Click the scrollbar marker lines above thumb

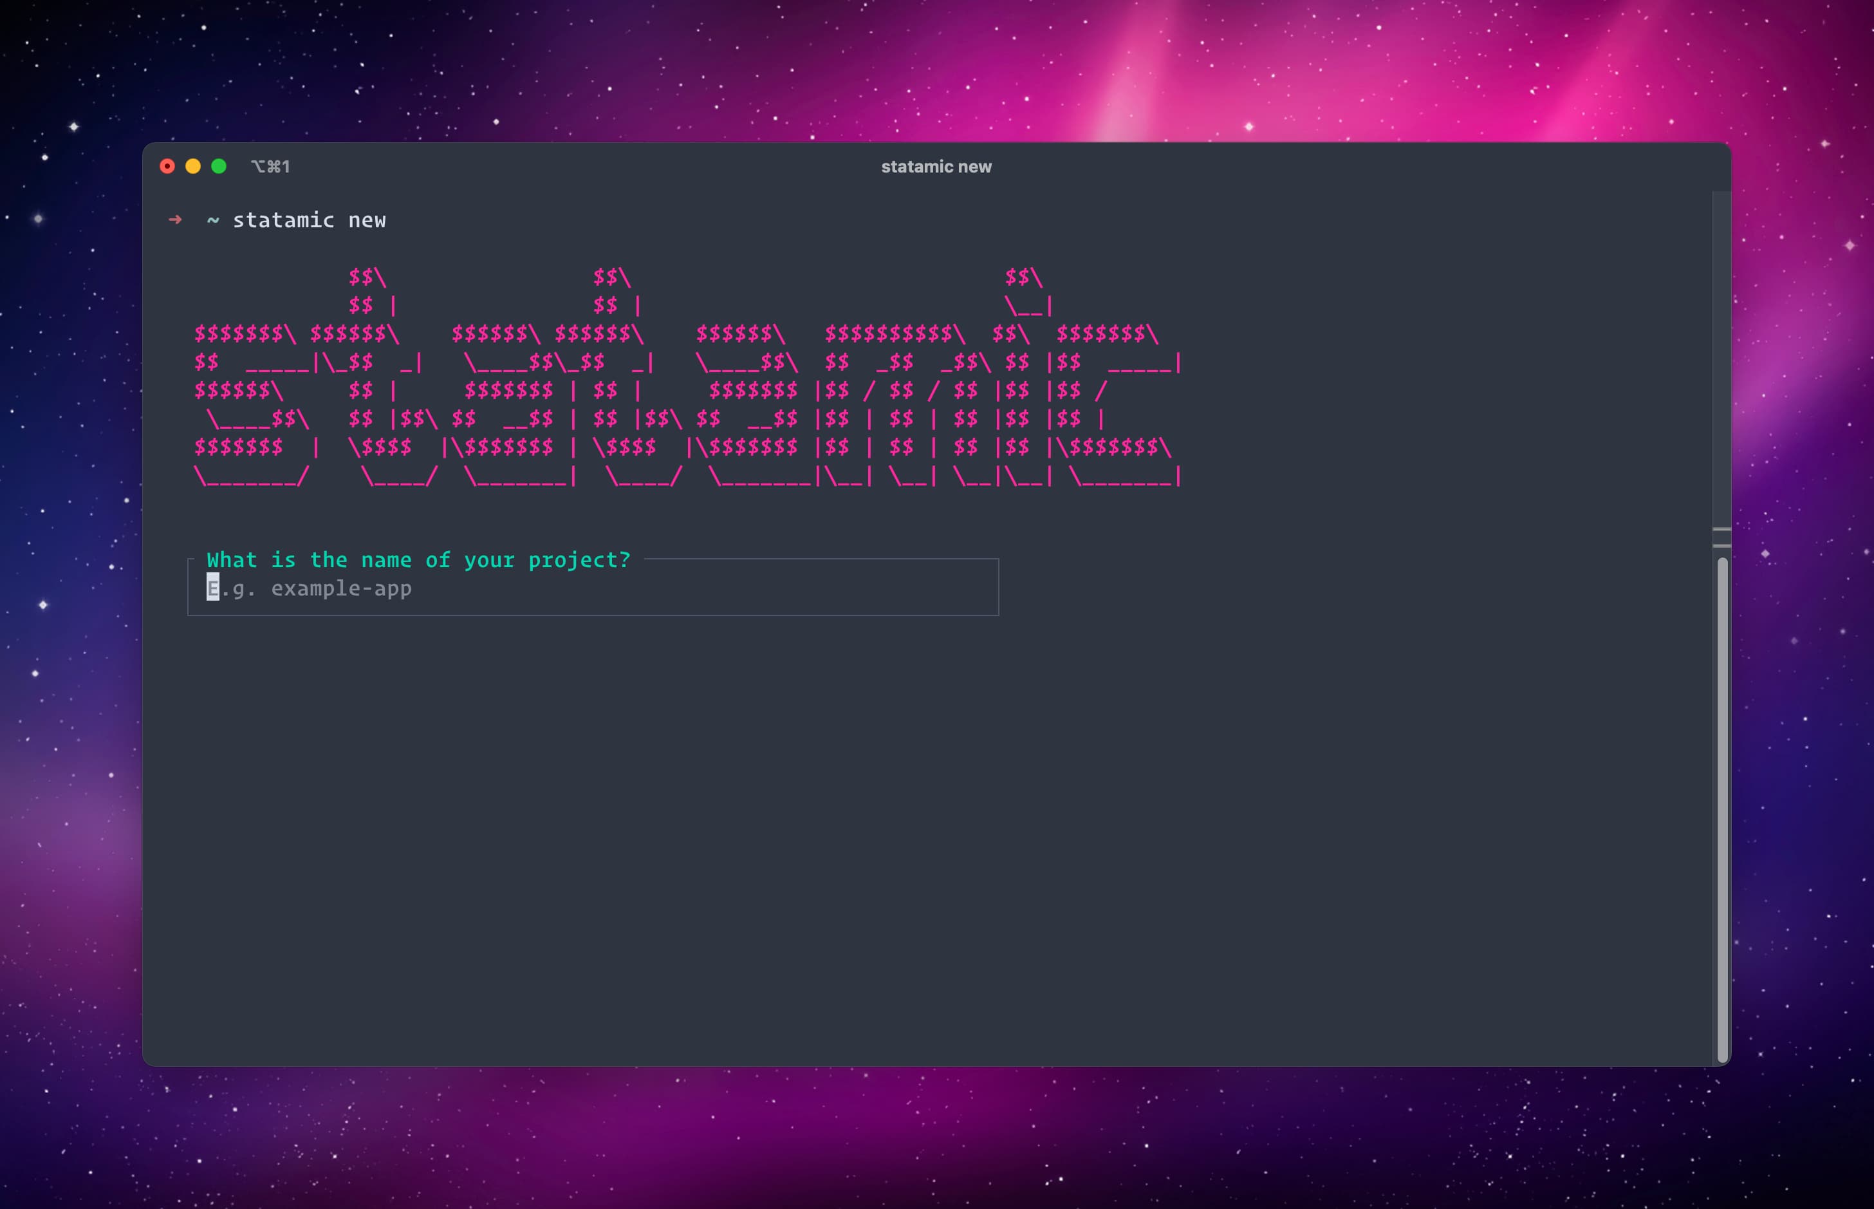(1721, 537)
